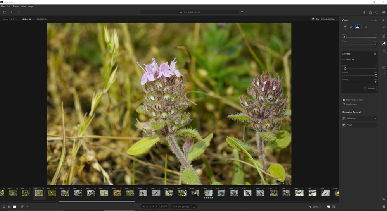Open the Fill Clone dropdown
The width and height of the screenshot is (387, 211).
[350, 60]
